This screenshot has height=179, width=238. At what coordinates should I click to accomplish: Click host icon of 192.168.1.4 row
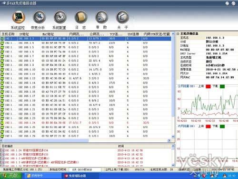2,43
